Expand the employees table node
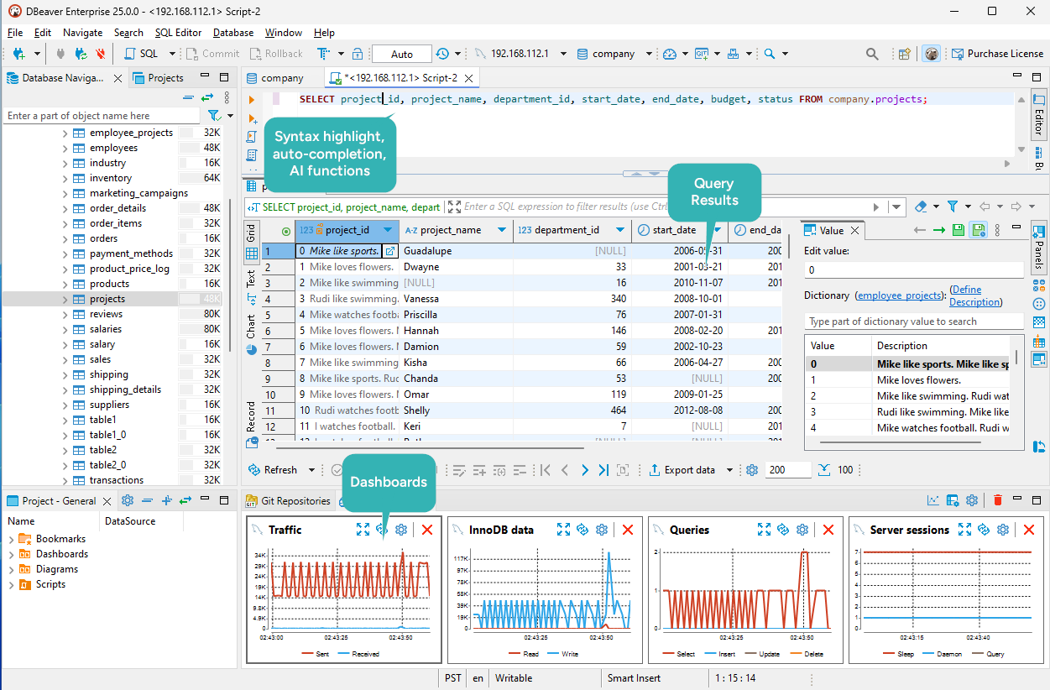This screenshot has width=1050, height=690. (x=65, y=148)
